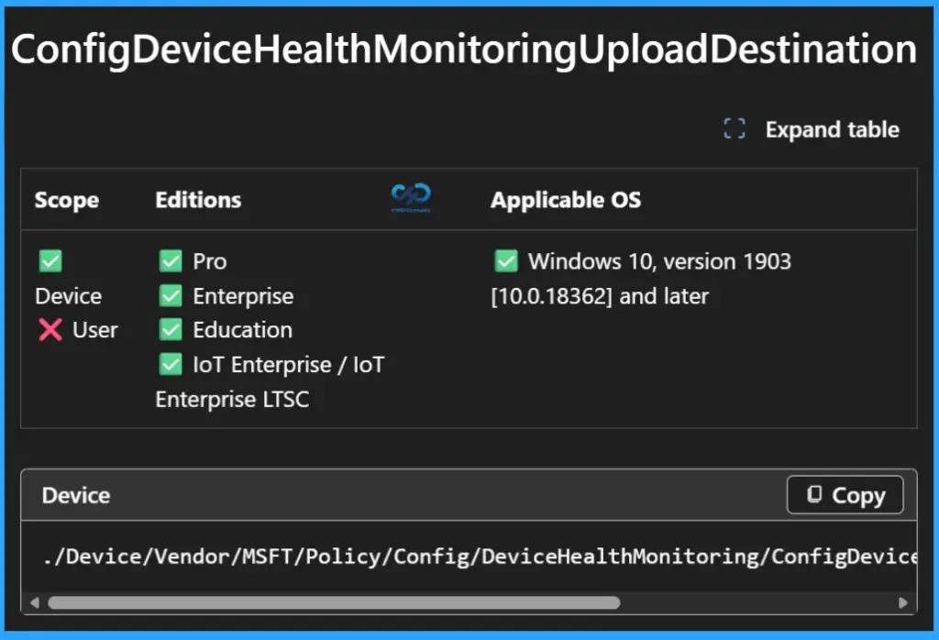
Task: Click the [10.0.18362] and later text
Action: 600,296
